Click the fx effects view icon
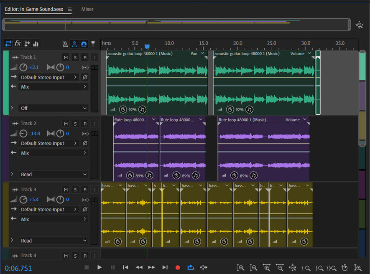The image size is (370, 274). pyautogui.click(x=18, y=43)
